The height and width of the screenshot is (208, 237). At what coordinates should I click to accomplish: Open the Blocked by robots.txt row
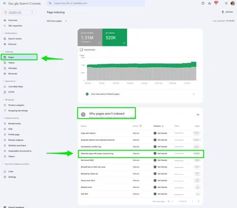pos(140,174)
